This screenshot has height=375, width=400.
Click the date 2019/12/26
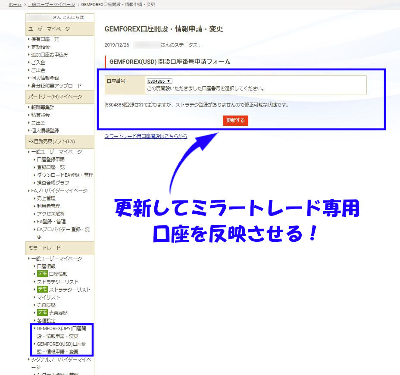click(117, 45)
